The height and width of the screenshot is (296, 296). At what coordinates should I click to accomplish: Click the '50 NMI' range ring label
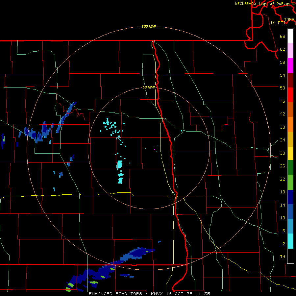click(149, 87)
